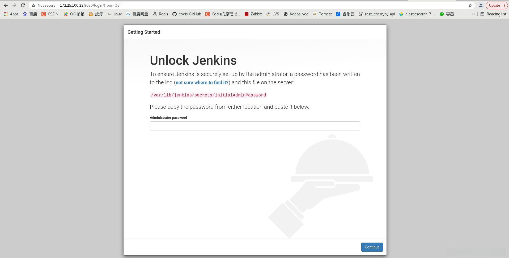This screenshot has width=509, height=258.
Task: Open the codis·GitHub bookmark
Action: [187, 14]
